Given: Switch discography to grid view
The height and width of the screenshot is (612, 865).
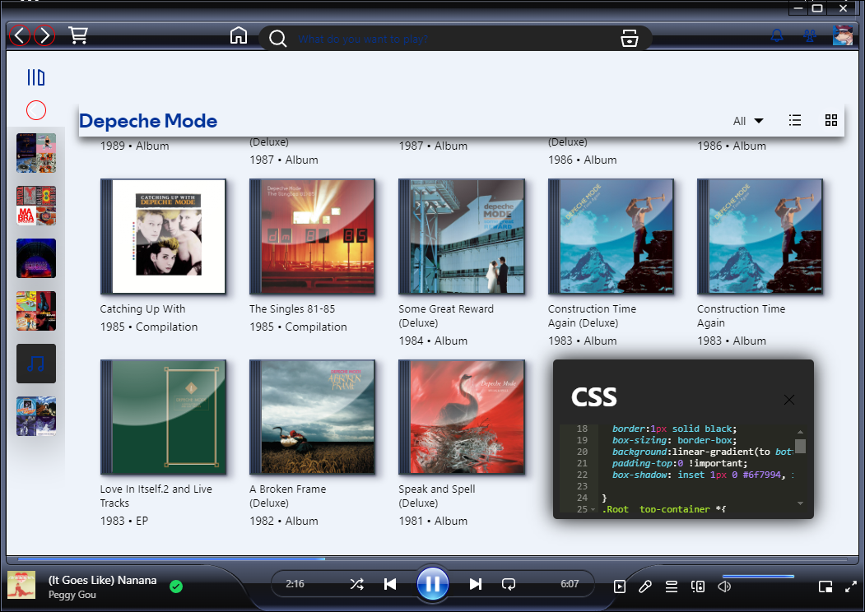Looking at the screenshot, I should point(831,121).
